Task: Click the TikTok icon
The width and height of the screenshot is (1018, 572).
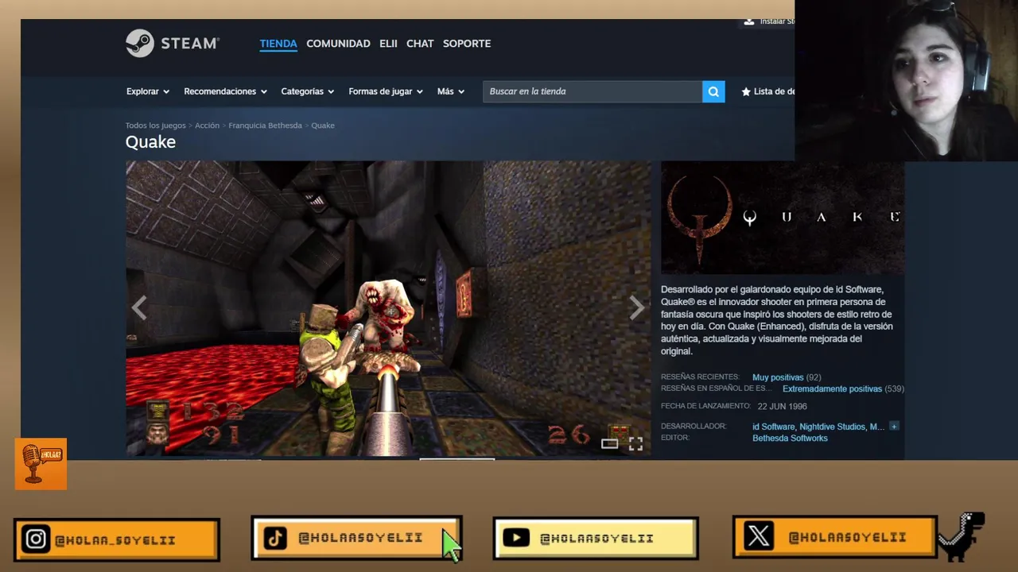Action: (275, 539)
